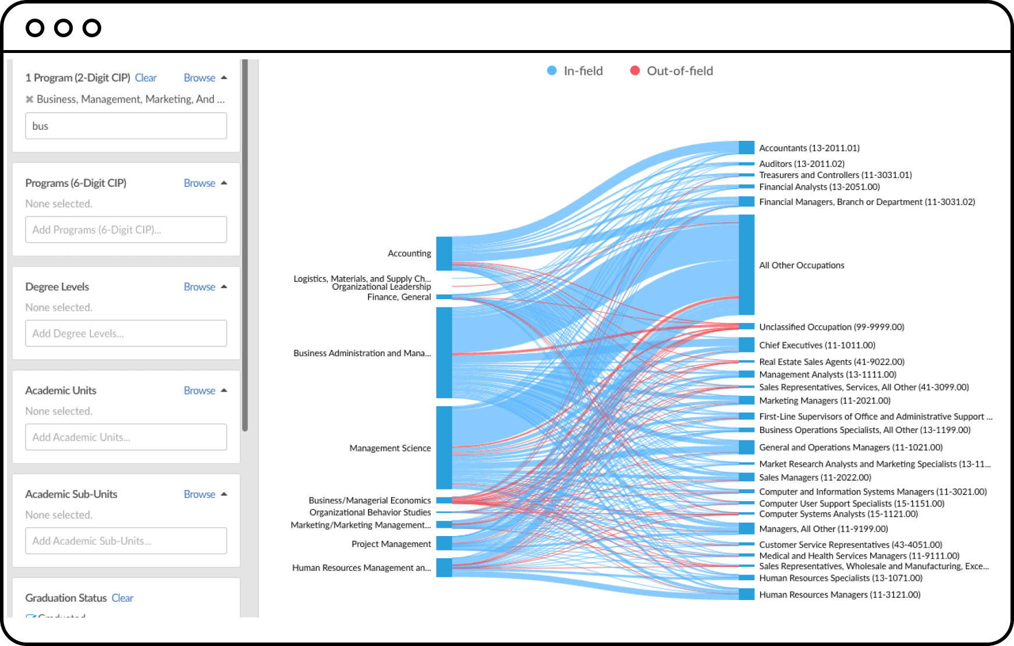The width and height of the screenshot is (1014, 646).
Task: Collapse the Degree Levels caret arrow
Action: coord(224,286)
